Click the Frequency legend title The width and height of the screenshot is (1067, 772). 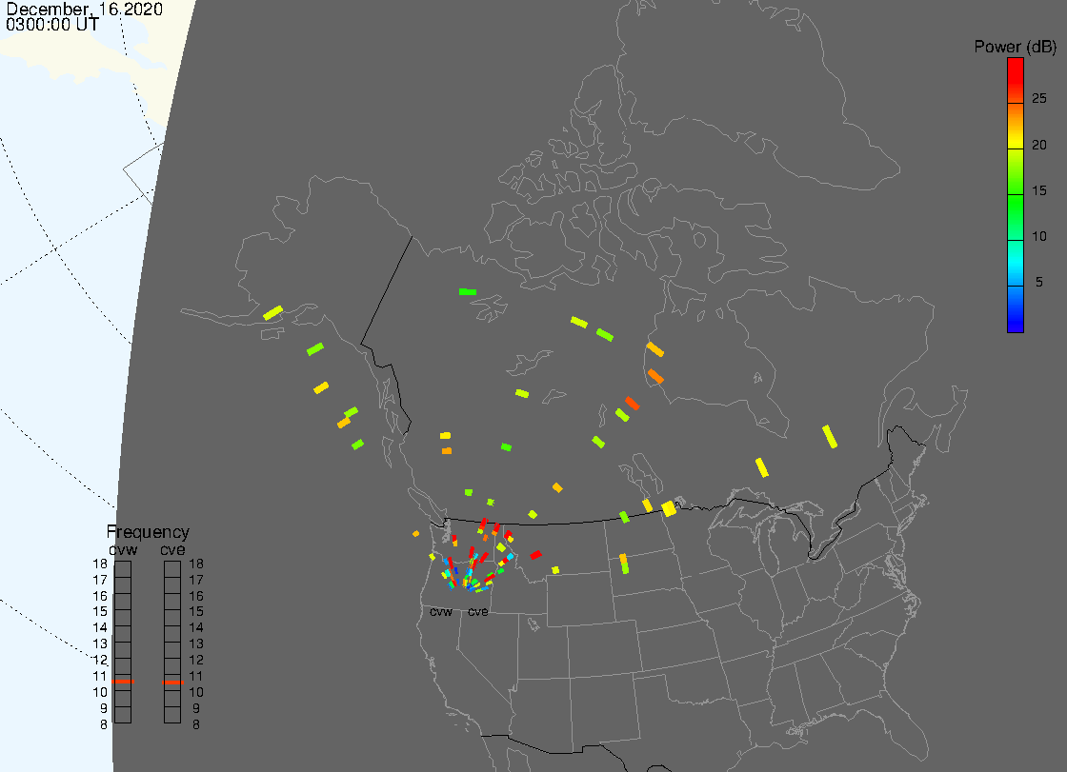(148, 532)
